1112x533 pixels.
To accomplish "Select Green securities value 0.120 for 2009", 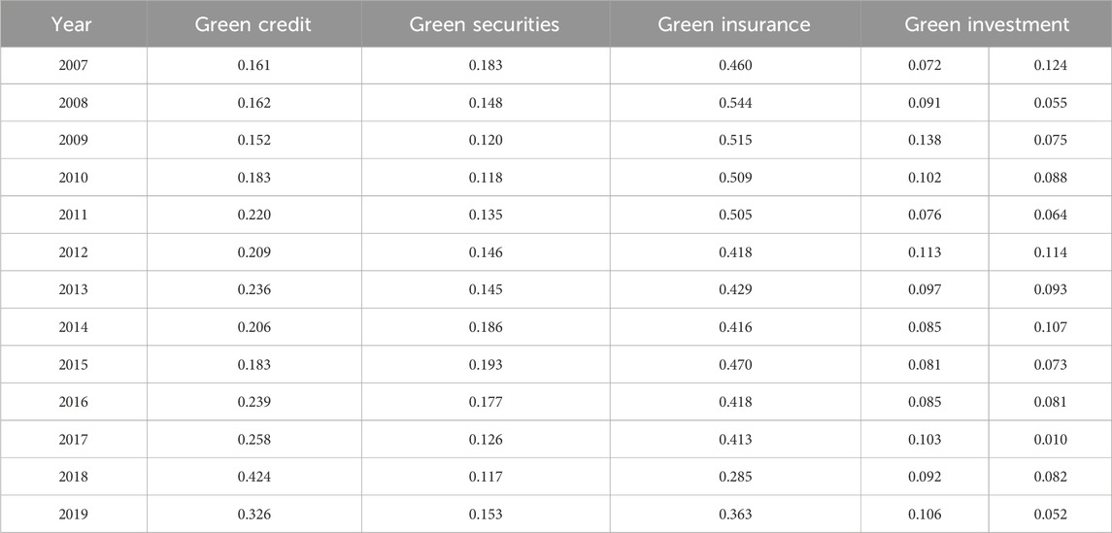I will click(x=485, y=141).
